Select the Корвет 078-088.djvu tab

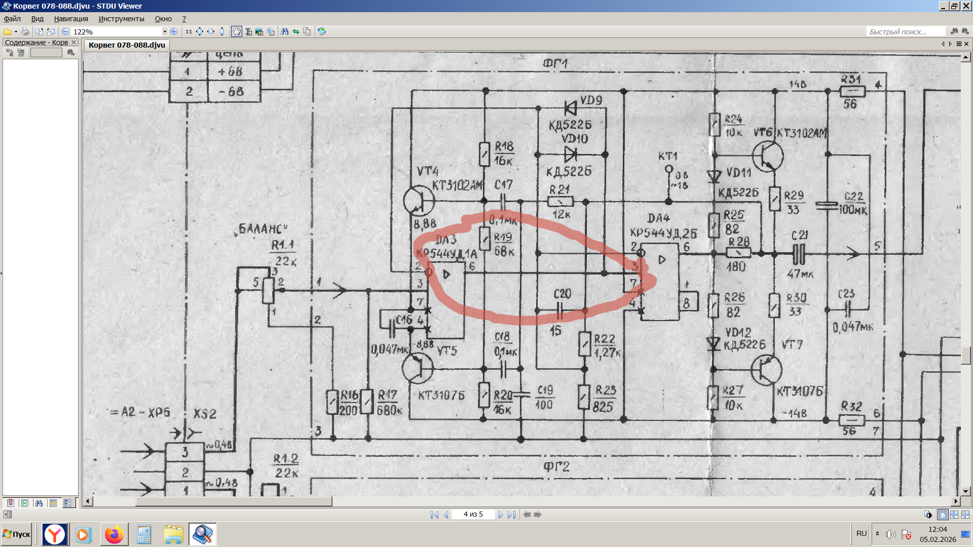click(x=127, y=45)
